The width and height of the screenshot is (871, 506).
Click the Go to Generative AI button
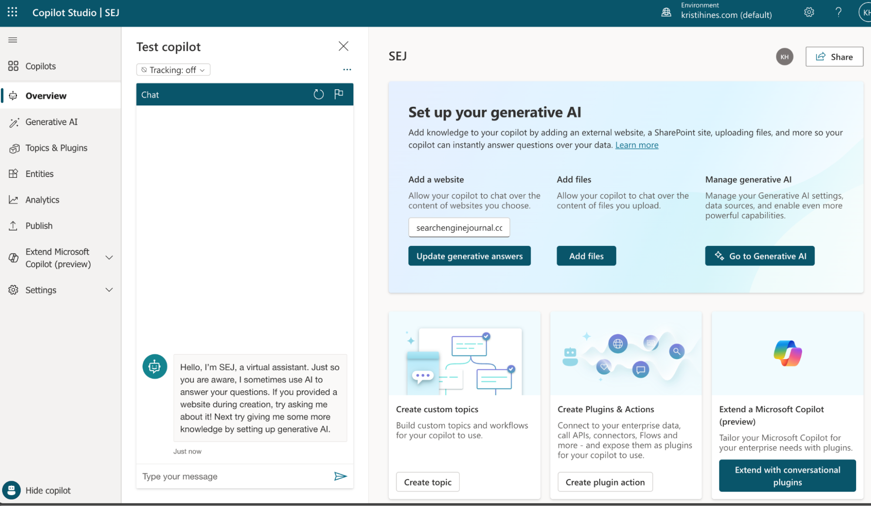click(x=759, y=255)
